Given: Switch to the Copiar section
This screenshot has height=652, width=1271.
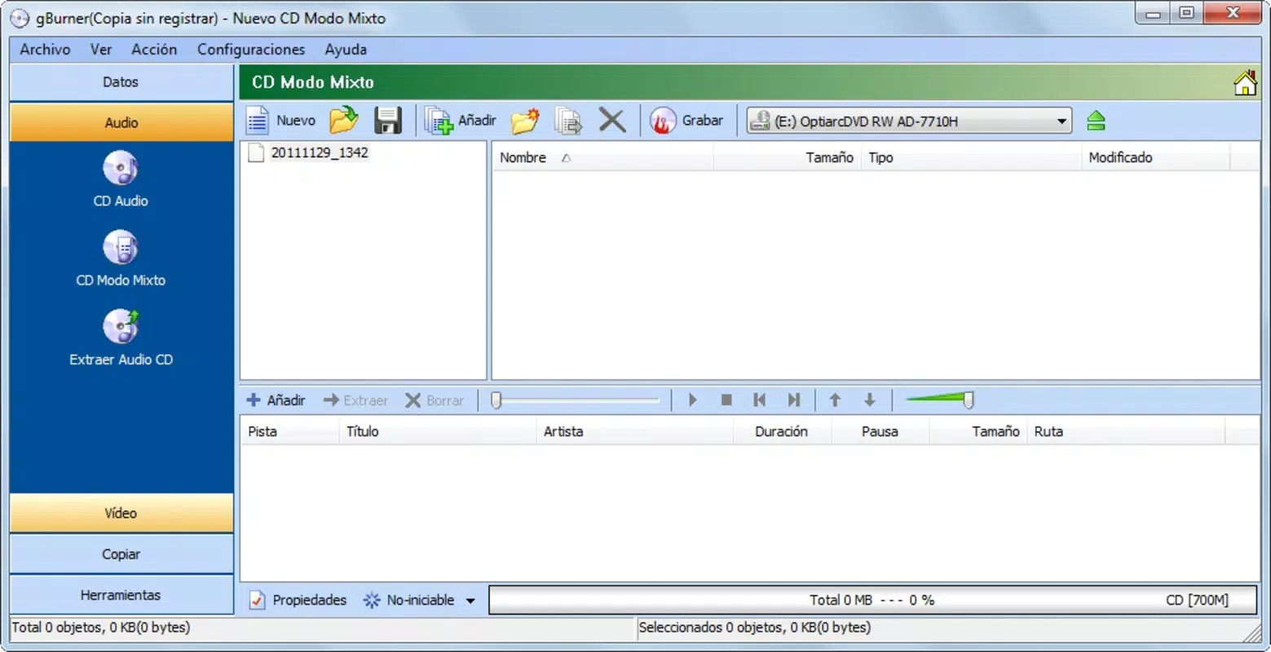Looking at the screenshot, I should coord(121,553).
